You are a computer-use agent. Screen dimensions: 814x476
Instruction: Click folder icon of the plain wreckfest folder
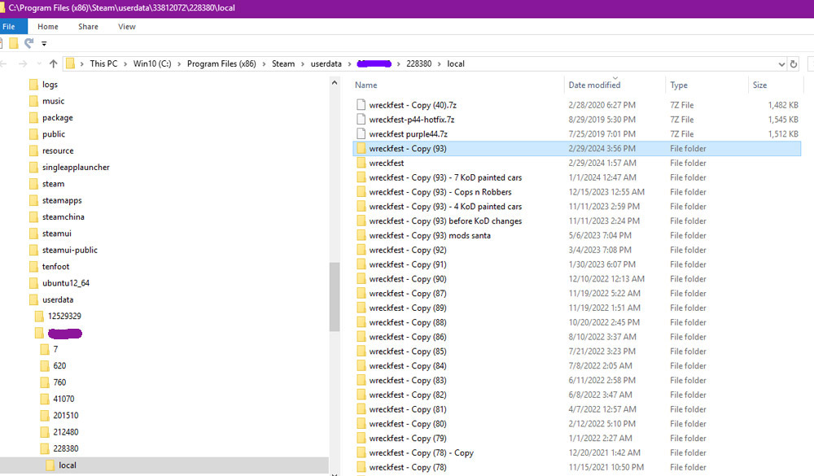pos(361,163)
